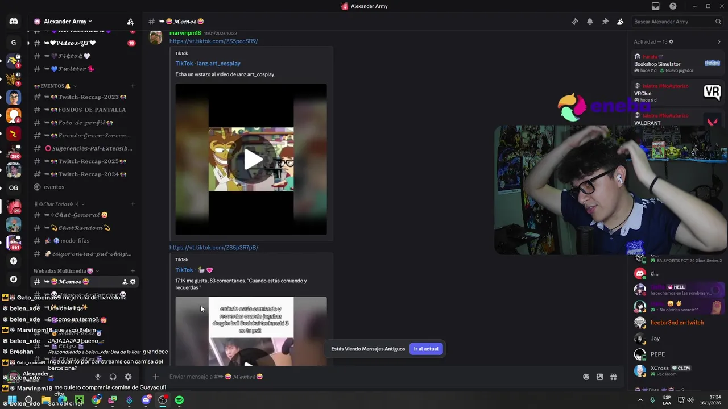The width and height of the screenshot is (728, 409).
Task: Select member hector3nd en twitch
Action: [677, 323]
